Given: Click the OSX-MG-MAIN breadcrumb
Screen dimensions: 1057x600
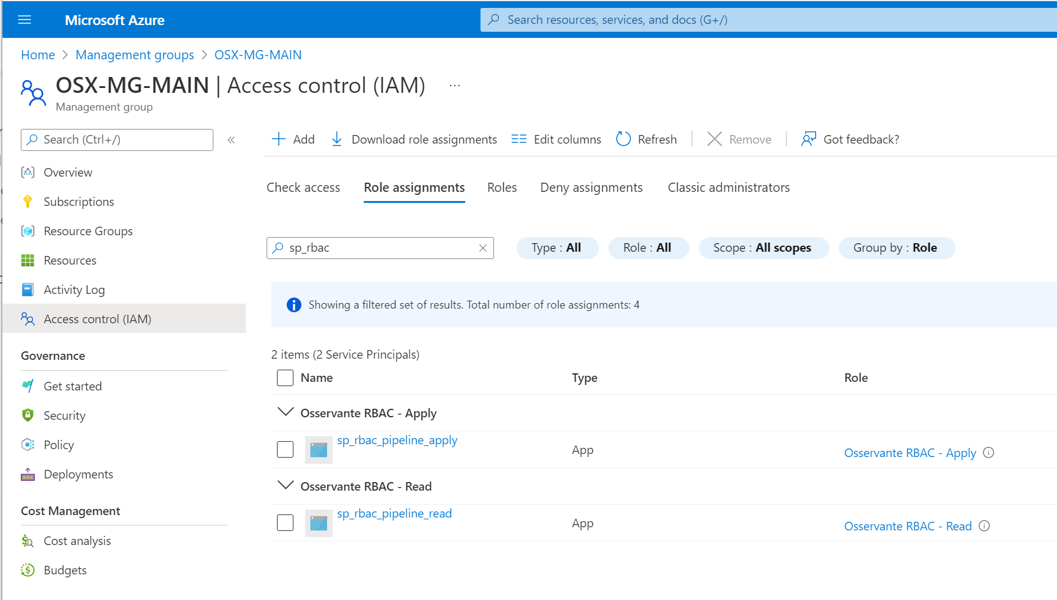Looking at the screenshot, I should pos(258,55).
